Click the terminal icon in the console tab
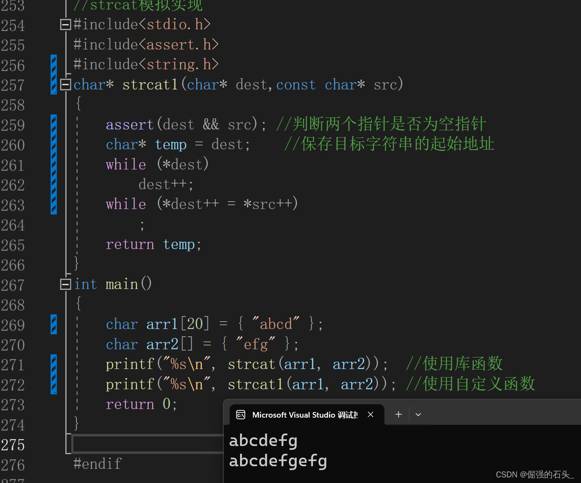Image resolution: width=581 pixels, height=483 pixels. [241, 415]
